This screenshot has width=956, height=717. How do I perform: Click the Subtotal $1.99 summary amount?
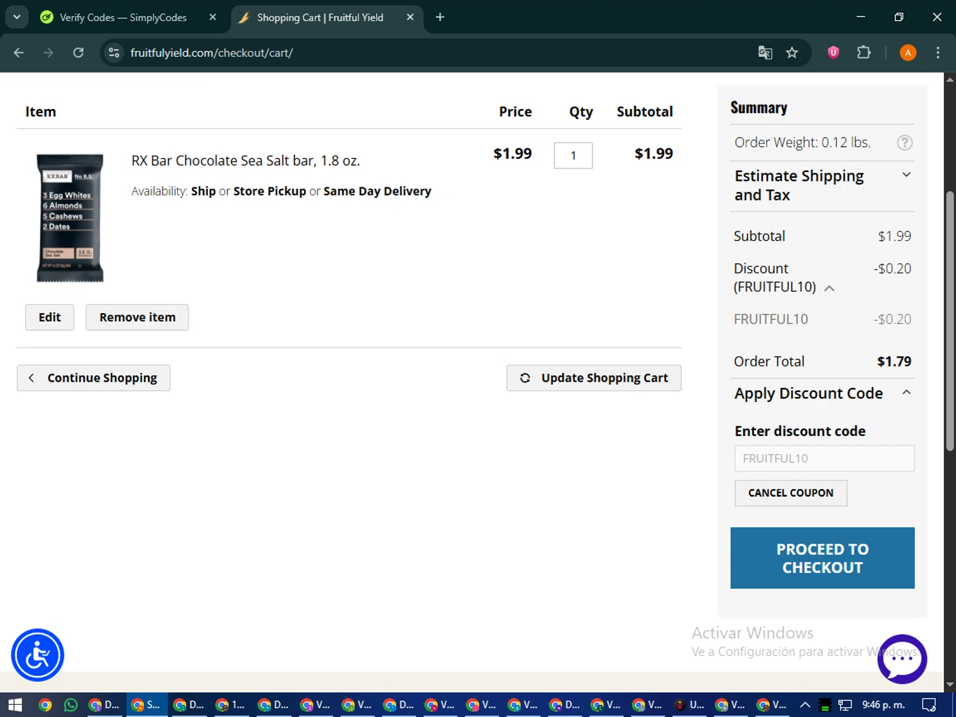(x=894, y=236)
